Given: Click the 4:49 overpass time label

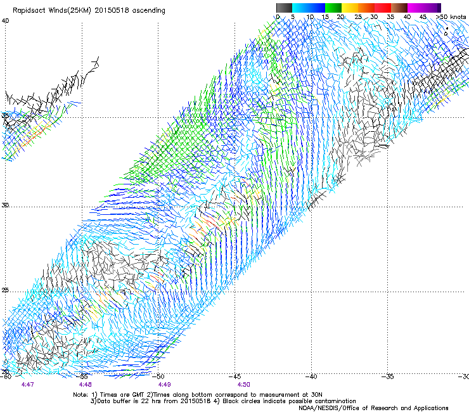Looking at the screenshot, I should (x=165, y=384).
